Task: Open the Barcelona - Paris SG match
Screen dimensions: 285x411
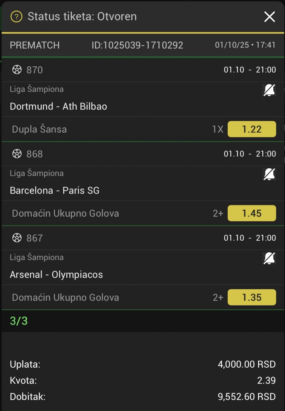Action: tap(55, 191)
